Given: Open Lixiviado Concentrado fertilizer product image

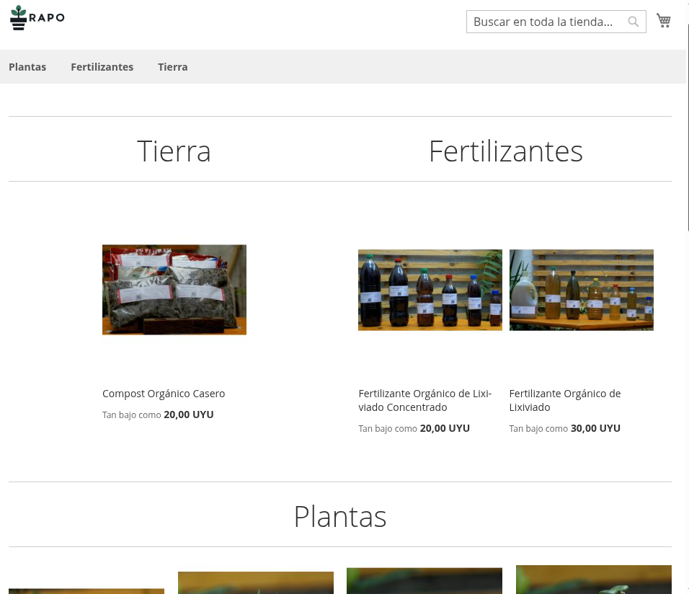Looking at the screenshot, I should 430,290.
